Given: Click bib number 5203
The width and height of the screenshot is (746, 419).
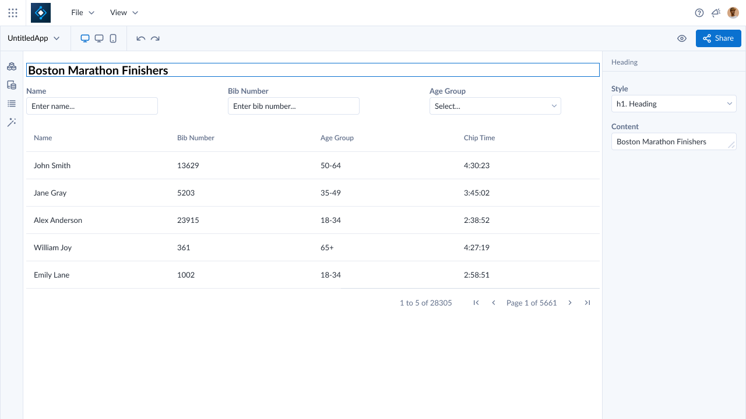Looking at the screenshot, I should [x=186, y=193].
